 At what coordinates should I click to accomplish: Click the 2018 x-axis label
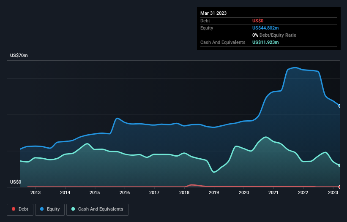point(184,192)
